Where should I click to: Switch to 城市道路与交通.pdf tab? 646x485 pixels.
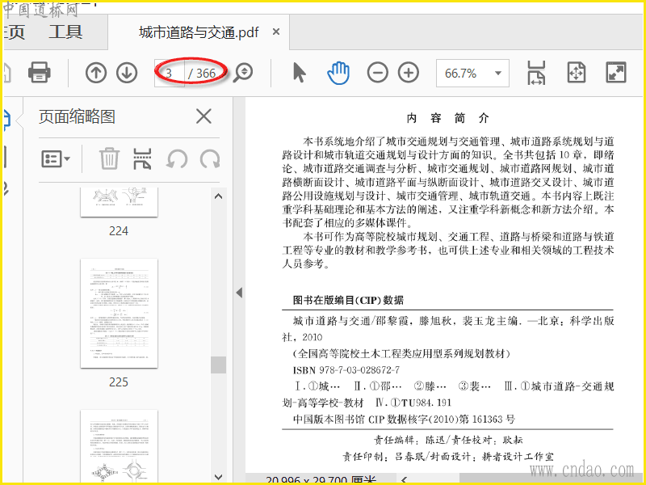[x=199, y=32]
